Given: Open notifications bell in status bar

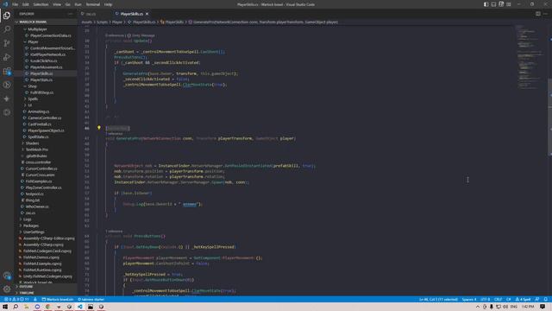Looking at the screenshot, I should [x=545, y=300].
